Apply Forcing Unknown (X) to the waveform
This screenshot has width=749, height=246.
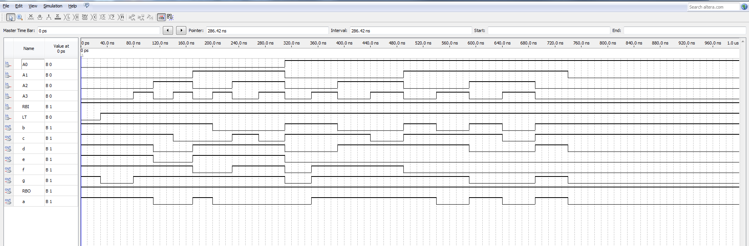coord(31,17)
